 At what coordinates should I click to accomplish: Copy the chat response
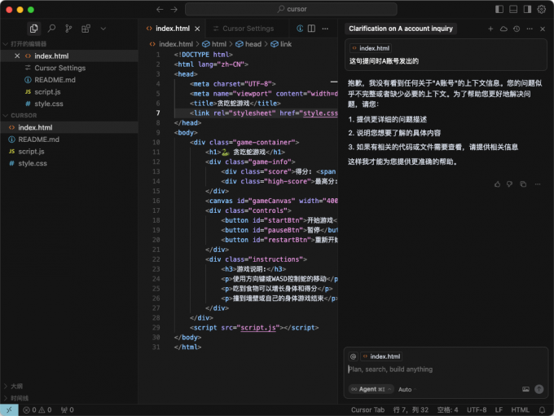(x=523, y=184)
